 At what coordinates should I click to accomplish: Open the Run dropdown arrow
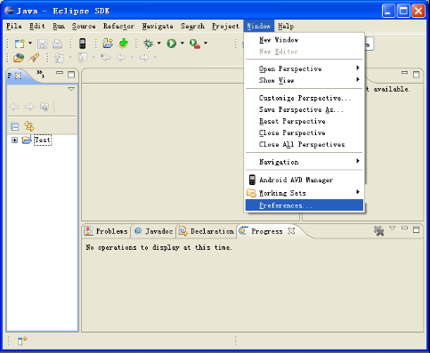point(183,44)
